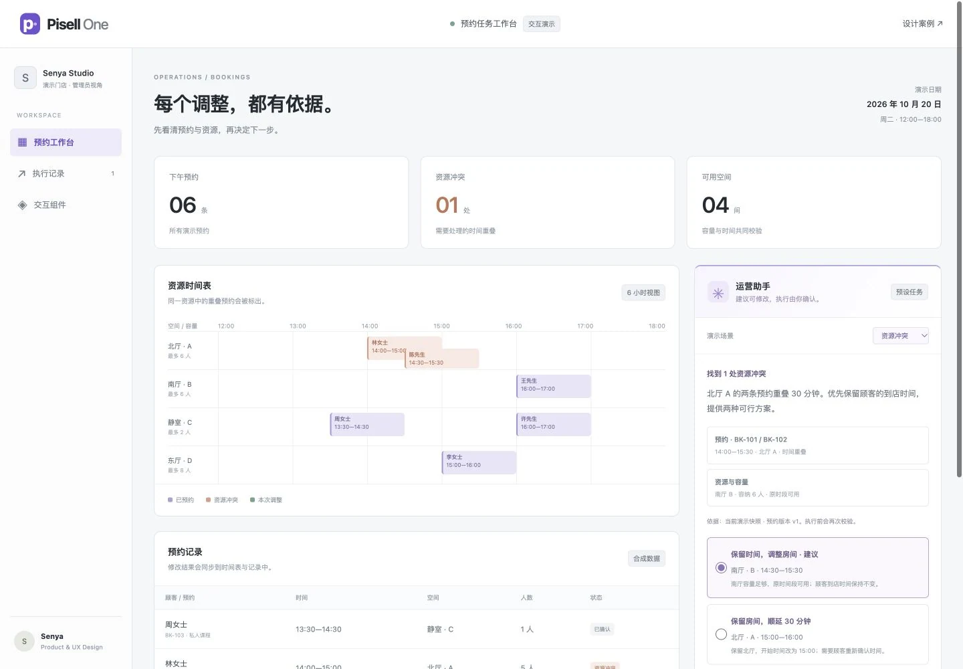Viewport: 963px width, 669px height.
Task: Select 陈先生 14:30—15:30 booking block
Action: (443, 359)
